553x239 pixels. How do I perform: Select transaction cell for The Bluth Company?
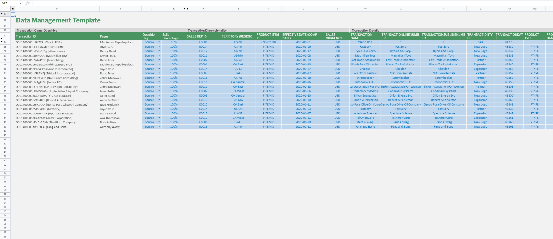pos(57,122)
